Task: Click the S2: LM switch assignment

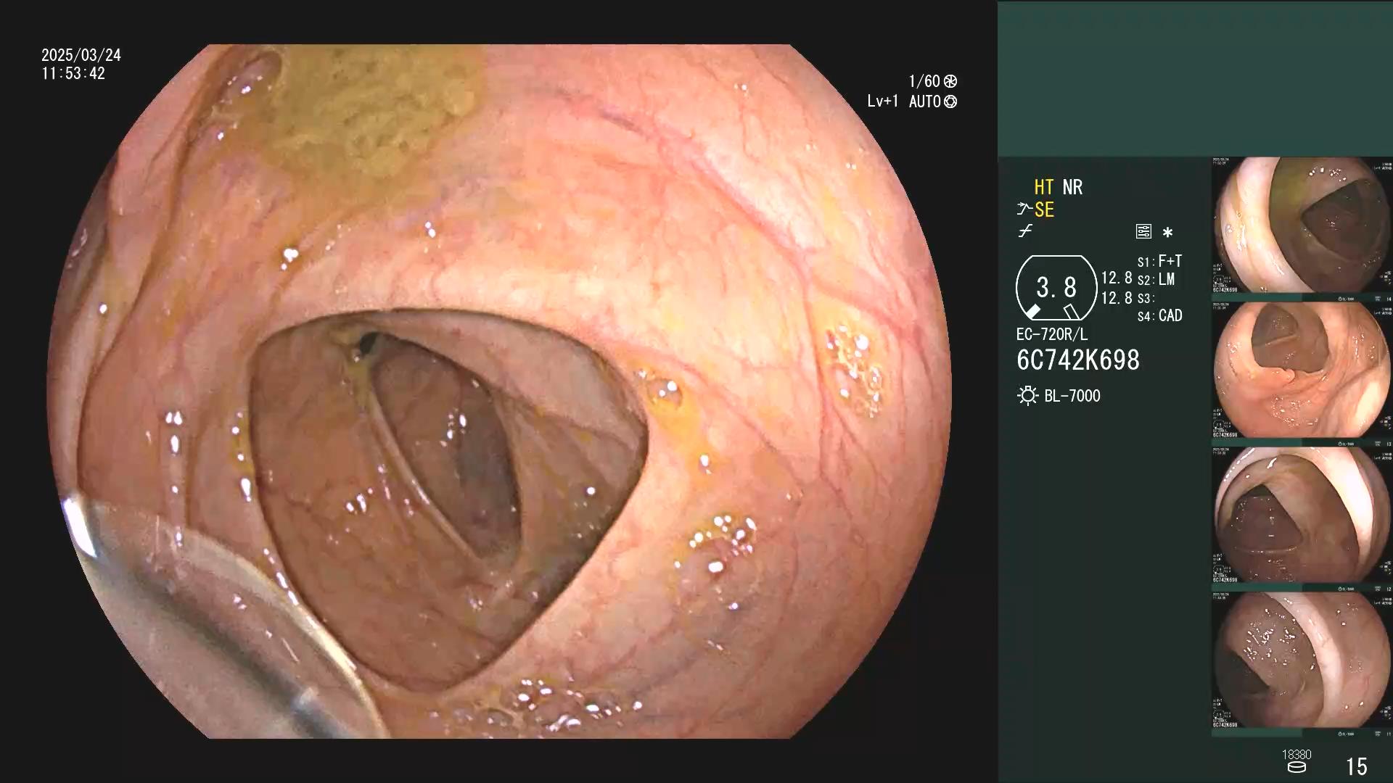Action: tap(1156, 279)
